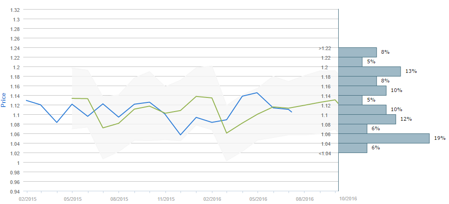Click the blue line's highest peak
This screenshot has height=204, width=449.
(258, 93)
